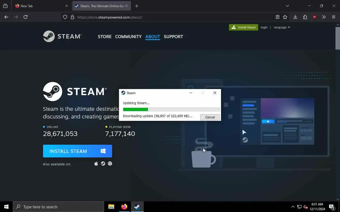Viewport: 340px width, 212px height.
Task: Reload the page with the refresh icon
Action: click(25, 17)
